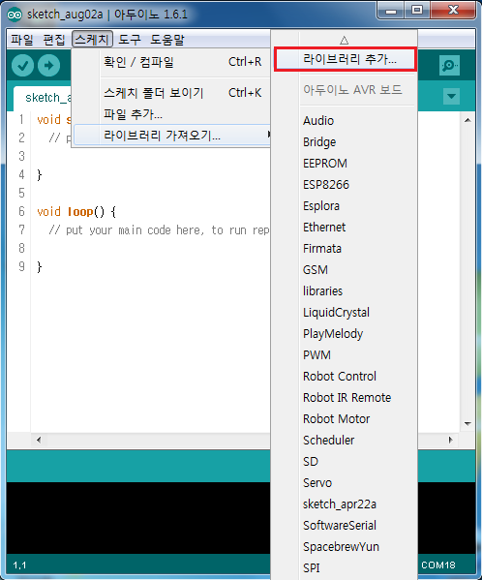Select the Servo library
The width and height of the screenshot is (482, 580).
[346, 483]
